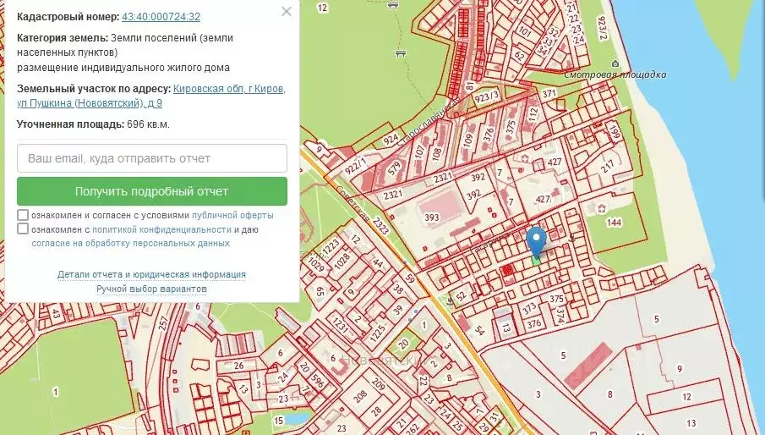Click the blue location pin marker
The height and width of the screenshot is (435, 765).
(x=536, y=241)
